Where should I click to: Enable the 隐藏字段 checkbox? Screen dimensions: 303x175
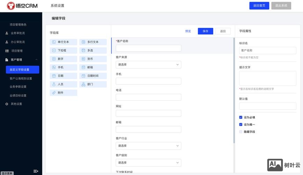[x=241, y=132]
